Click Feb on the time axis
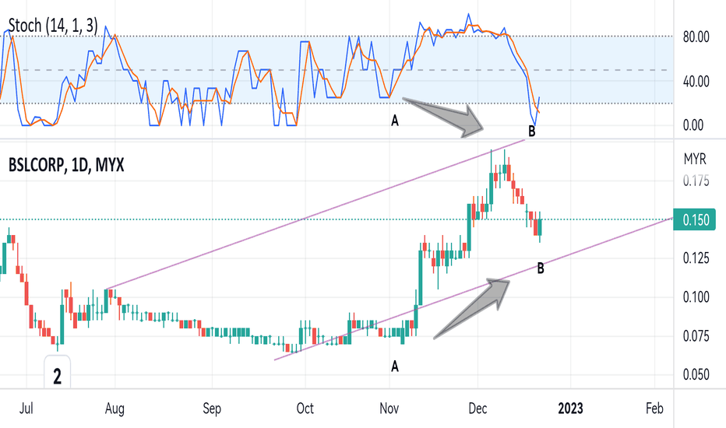 654,409
